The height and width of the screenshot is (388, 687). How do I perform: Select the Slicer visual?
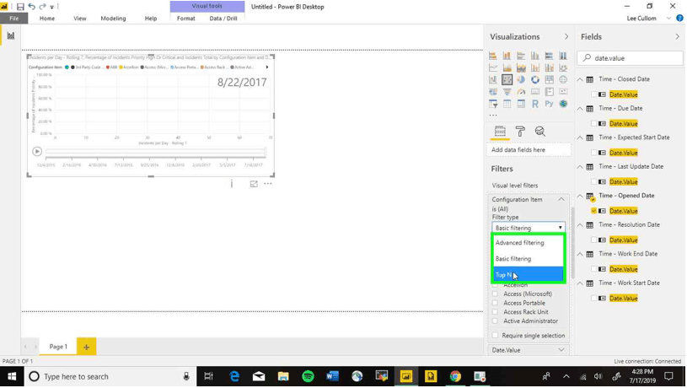(493, 104)
